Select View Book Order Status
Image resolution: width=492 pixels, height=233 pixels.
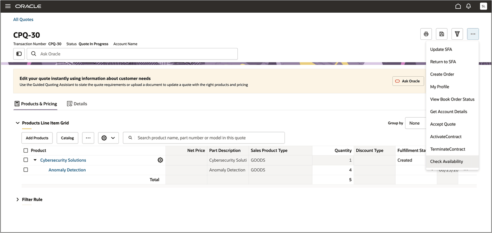pos(452,99)
